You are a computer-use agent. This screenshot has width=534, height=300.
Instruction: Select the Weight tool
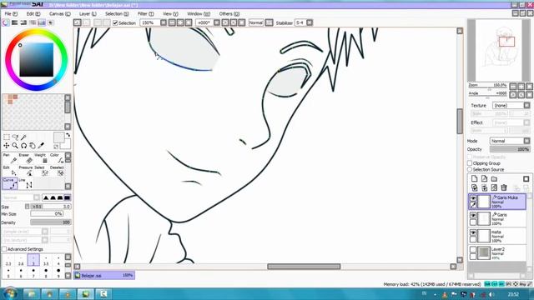click(41, 158)
